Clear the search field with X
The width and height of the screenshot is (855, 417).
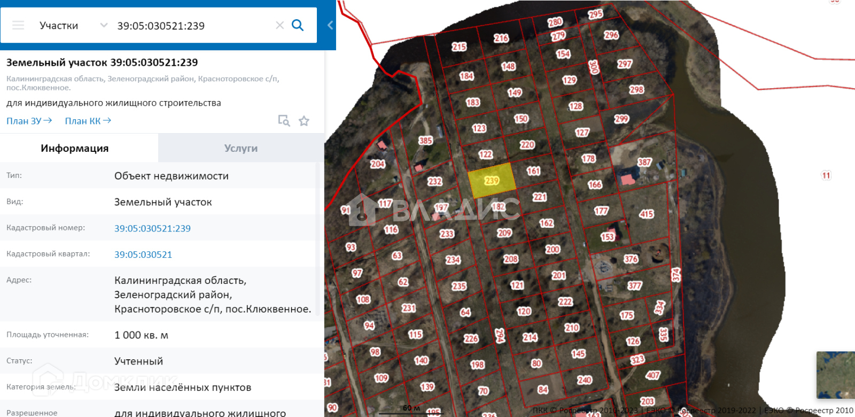pyautogui.click(x=279, y=25)
